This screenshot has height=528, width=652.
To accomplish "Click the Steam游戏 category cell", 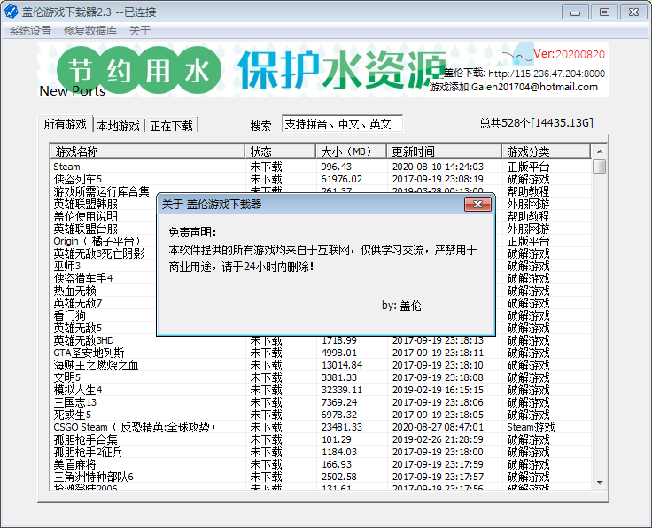I will pos(531,427).
